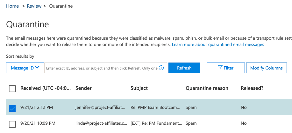The width and height of the screenshot is (292, 133).
Task: Go to Home in breadcrumb
Action: point(12,6)
